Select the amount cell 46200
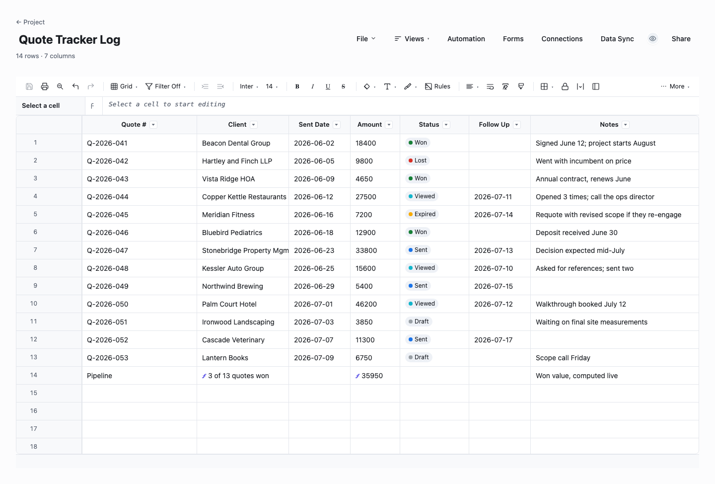This screenshot has width=715, height=484. pos(375,304)
